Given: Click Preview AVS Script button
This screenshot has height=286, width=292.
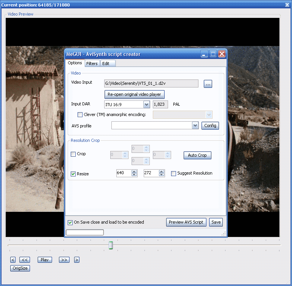Looking at the screenshot, I should click(x=186, y=222).
